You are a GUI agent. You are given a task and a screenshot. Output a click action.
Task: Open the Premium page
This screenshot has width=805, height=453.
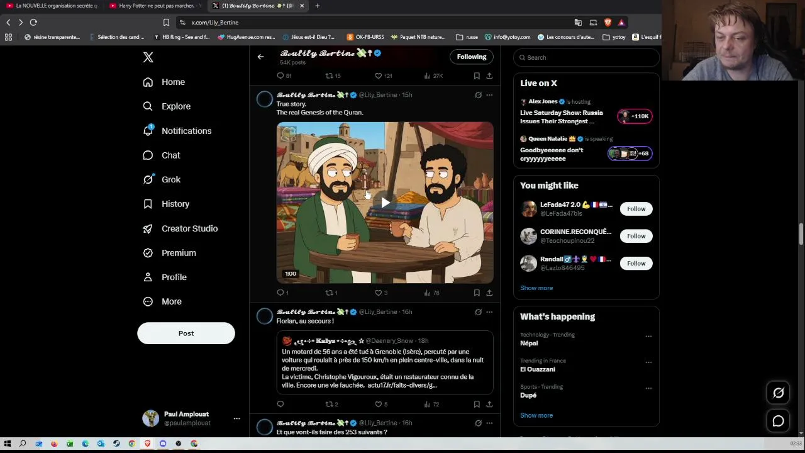pyautogui.click(x=169, y=253)
